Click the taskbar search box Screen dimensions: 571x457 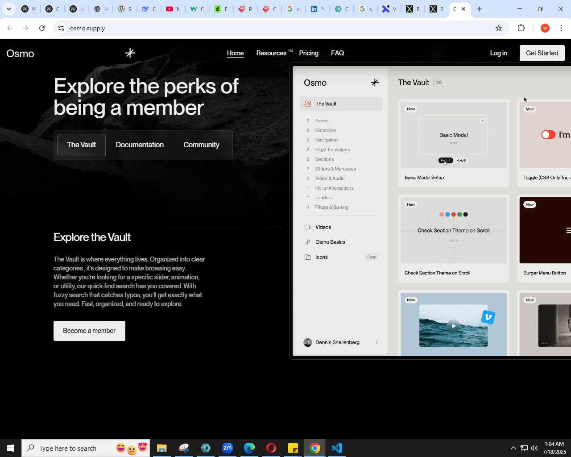(x=86, y=448)
